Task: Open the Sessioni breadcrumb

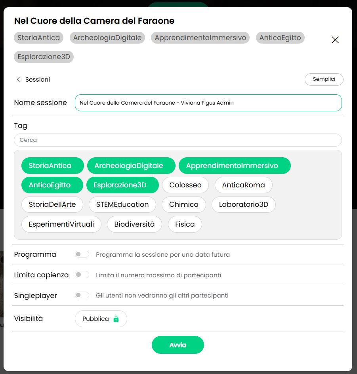Action: coord(38,79)
